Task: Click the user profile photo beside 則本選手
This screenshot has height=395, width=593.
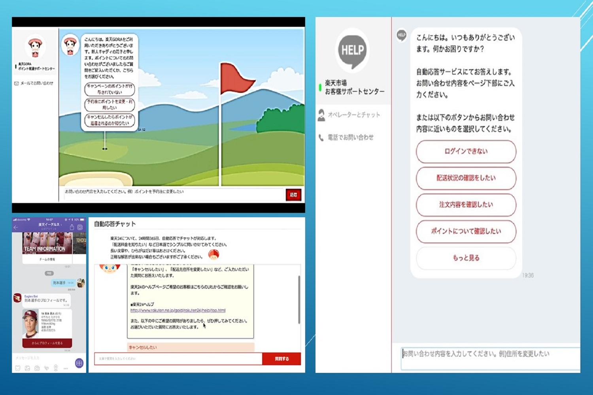Action: [x=81, y=283]
